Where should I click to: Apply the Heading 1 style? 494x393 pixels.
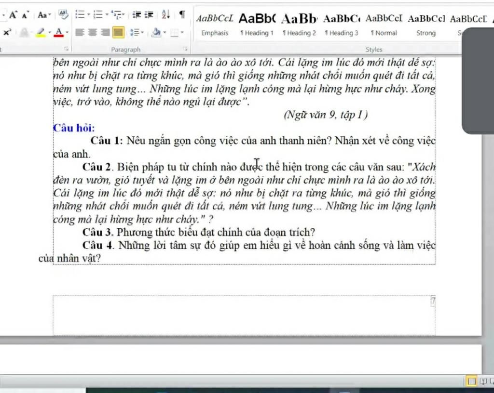pyautogui.click(x=257, y=25)
